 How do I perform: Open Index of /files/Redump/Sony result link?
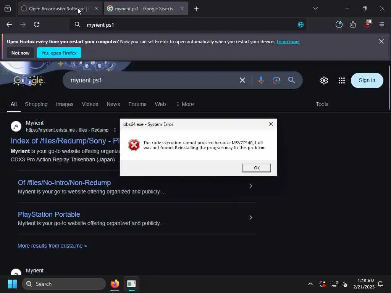click(x=65, y=141)
